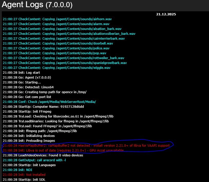Select the pop.wav log entry

coord(55,53)
